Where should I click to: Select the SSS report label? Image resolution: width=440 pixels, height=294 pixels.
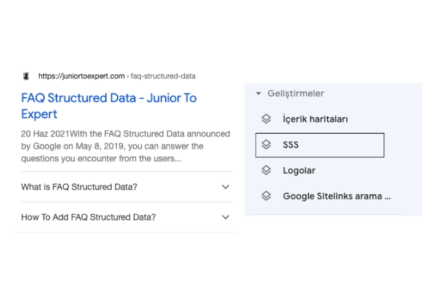click(x=290, y=145)
